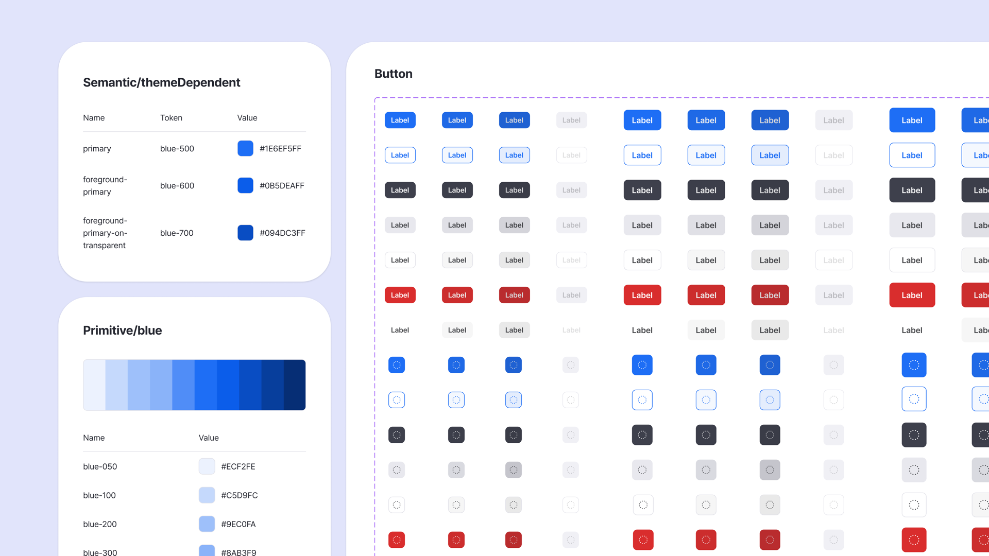Click the blue-200 swatch next to #9EC0FA
Image resolution: width=989 pixels, height=556 pixels.
coord(207,524)
